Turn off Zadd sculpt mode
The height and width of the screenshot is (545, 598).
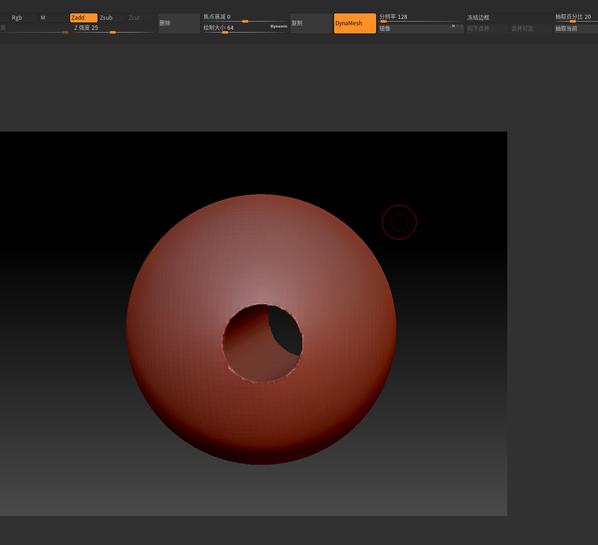point(83,18)
